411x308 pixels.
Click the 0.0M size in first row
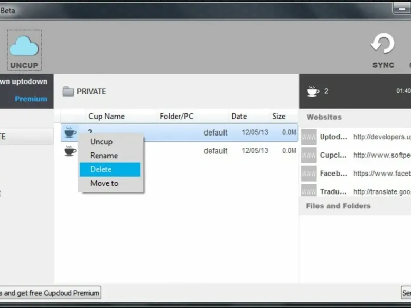pyautogui.click(x=289, y=132)
